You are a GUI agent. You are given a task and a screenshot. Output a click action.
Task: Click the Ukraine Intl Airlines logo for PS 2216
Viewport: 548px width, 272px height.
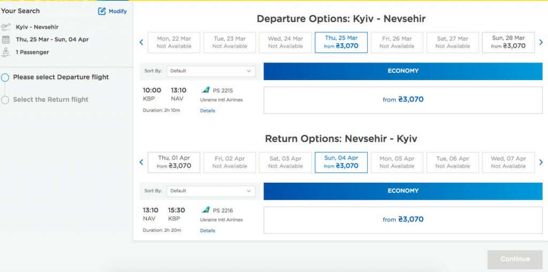205,210
